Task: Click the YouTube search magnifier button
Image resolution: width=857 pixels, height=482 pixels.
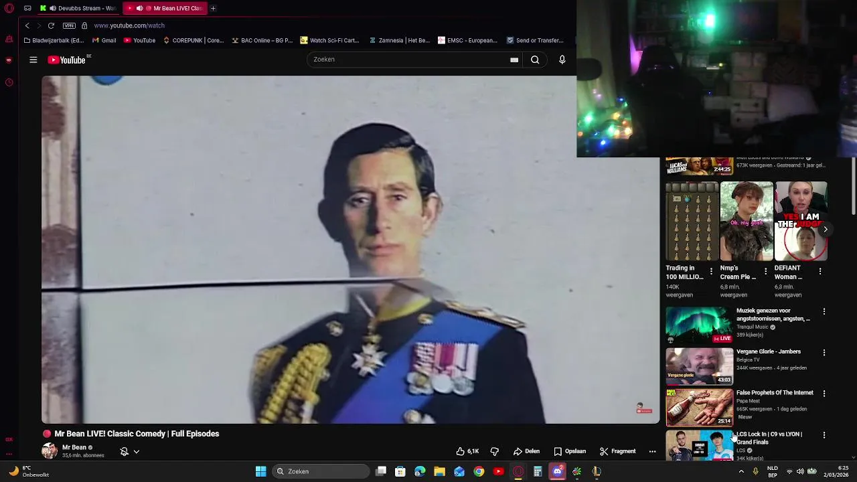Action: [x=535, y=60]
